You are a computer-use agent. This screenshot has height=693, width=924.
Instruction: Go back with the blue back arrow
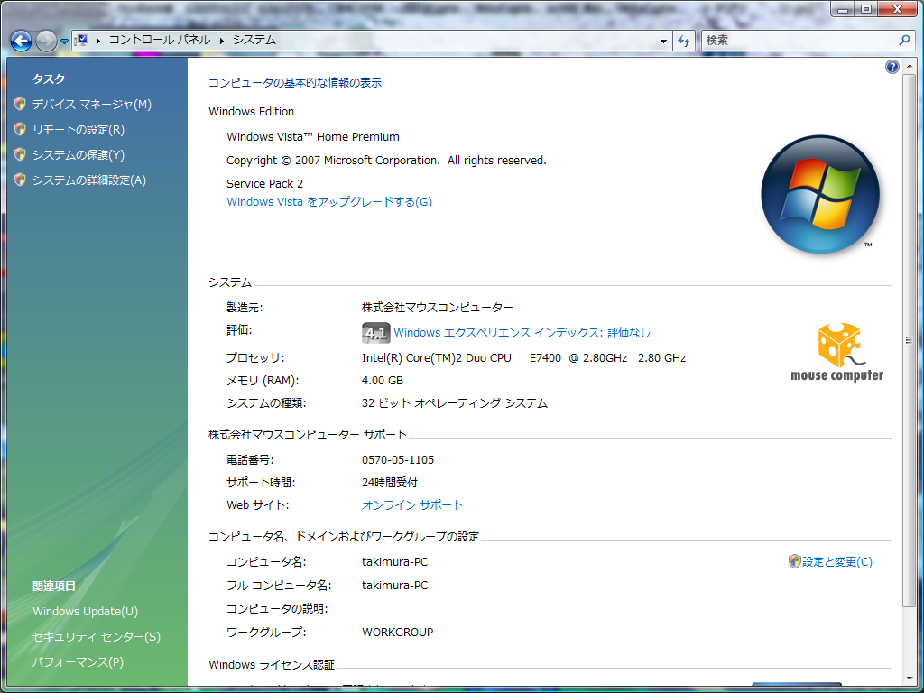(x=22, y=41)
